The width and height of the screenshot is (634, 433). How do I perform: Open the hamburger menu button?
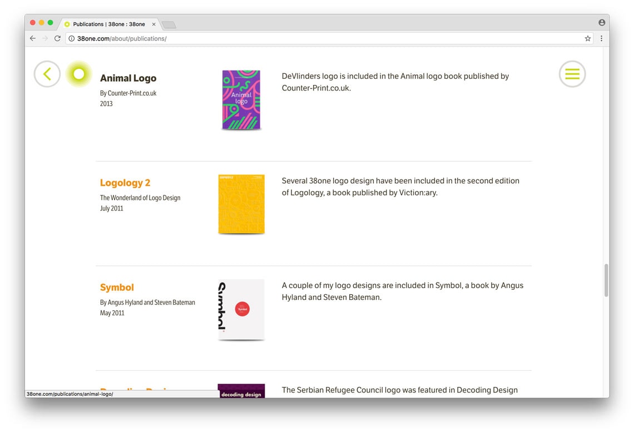[572, 74]
